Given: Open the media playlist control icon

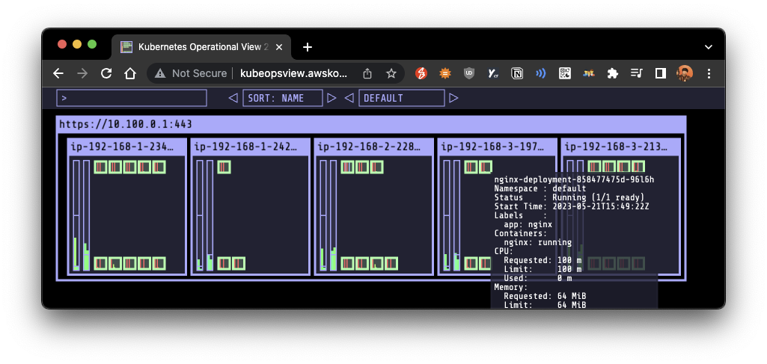Looking at the screenshot, I should click(x=636, y=73).
